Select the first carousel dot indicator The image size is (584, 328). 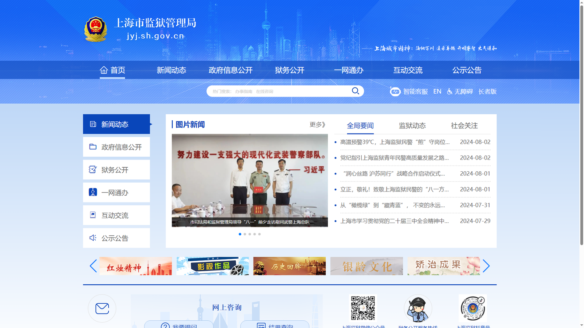[240, 234]
